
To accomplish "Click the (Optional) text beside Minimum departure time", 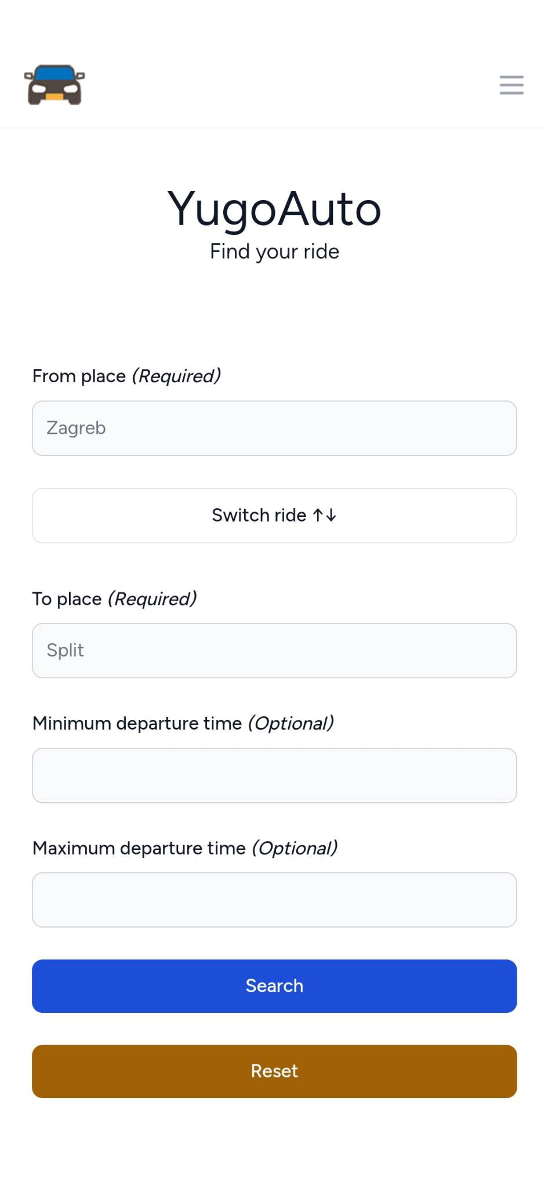I will [291, 723].
